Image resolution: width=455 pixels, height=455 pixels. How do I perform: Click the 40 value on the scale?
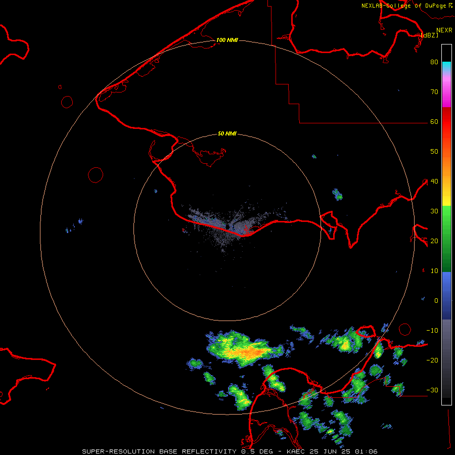(x=434, y=181)
